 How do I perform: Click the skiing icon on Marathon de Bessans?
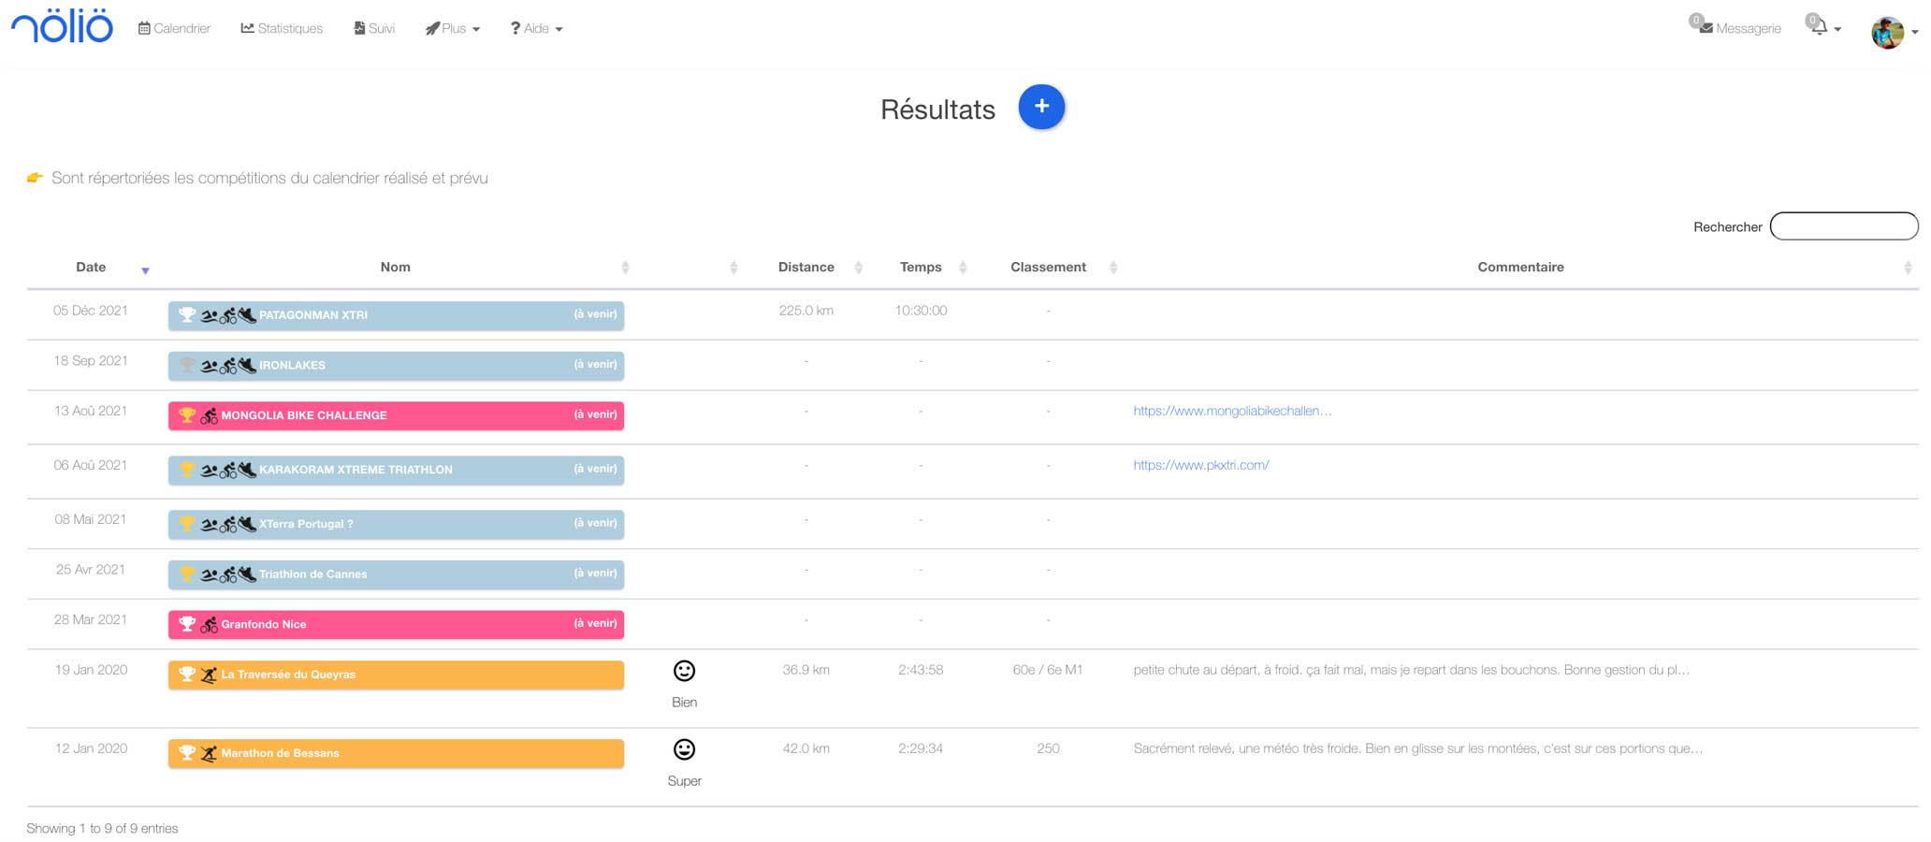(x=210, y=753)
